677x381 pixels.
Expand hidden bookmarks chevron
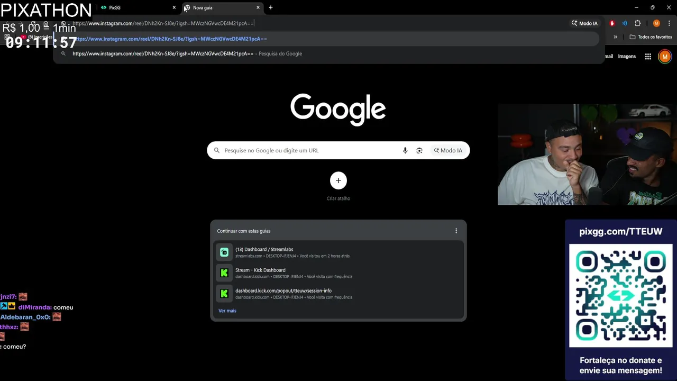click(x=615, y=37)
